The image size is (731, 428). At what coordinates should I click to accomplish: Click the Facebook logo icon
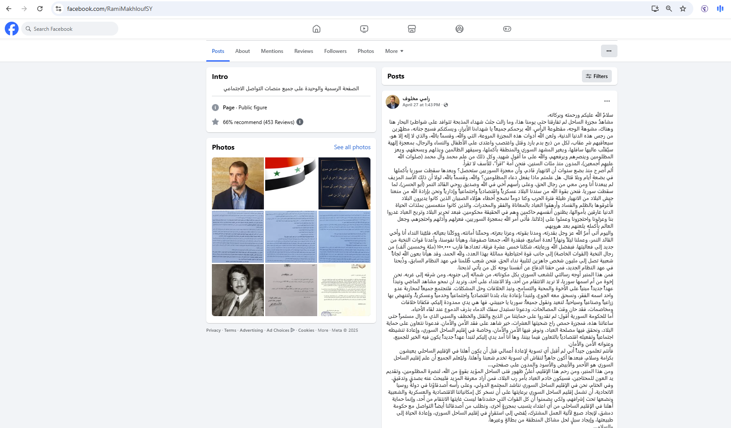coord(12,29)
